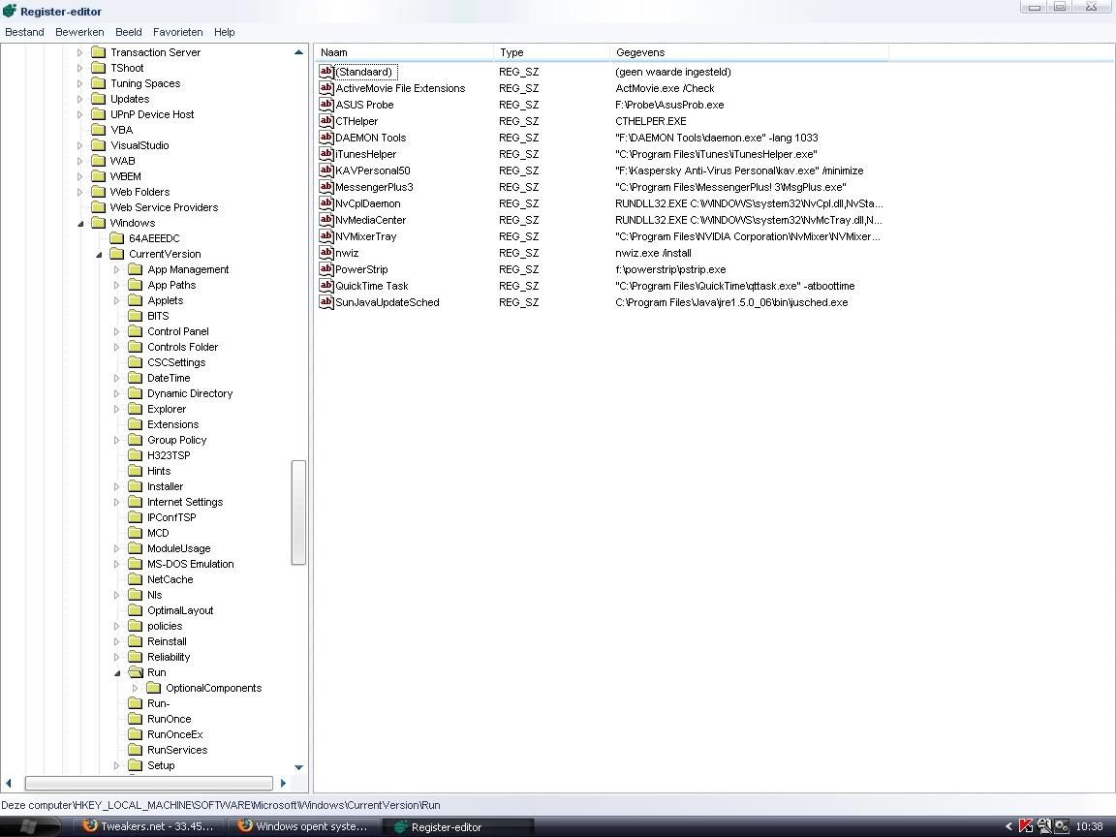The height and width of the screenshot is (837, 1116).
Task: Click the DAEMON Tools string value icon
Action: (x=326, y=138)
